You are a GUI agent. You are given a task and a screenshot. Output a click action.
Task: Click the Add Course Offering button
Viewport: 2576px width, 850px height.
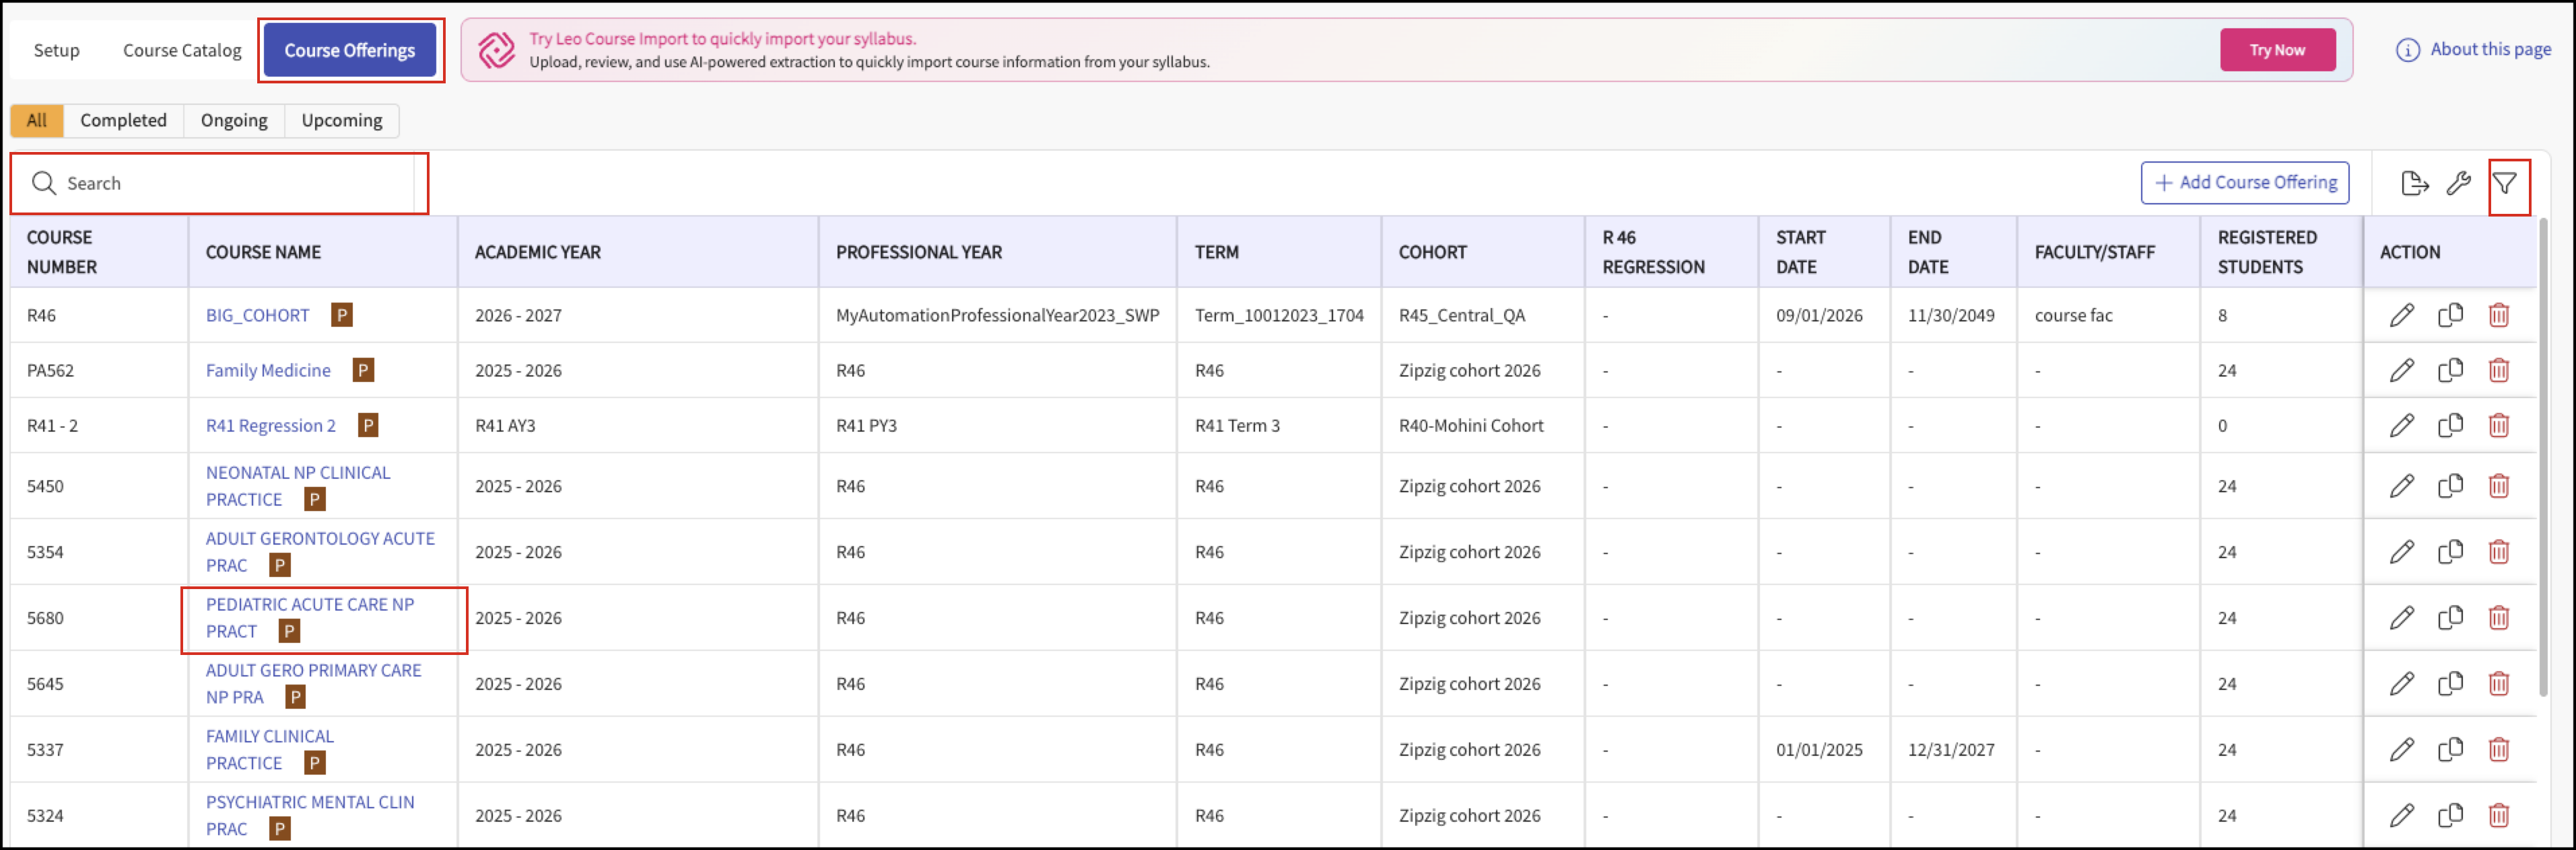point(2244,183)
